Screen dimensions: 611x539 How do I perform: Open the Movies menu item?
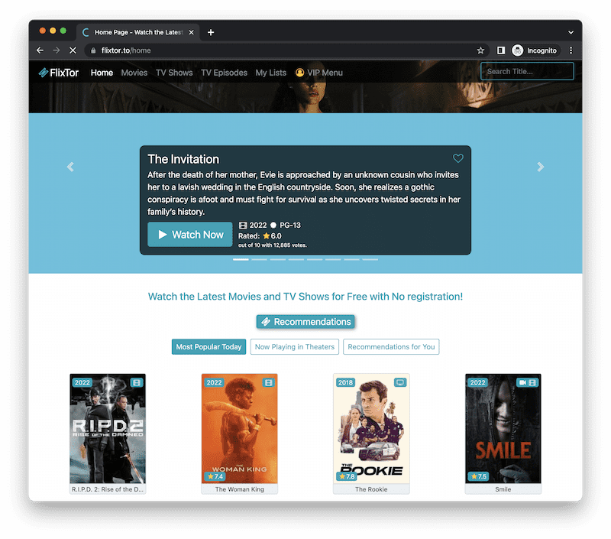(x=134, y=73)
